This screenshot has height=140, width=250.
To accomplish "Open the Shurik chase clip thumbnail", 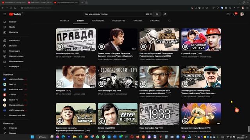I will click(159, 77).
